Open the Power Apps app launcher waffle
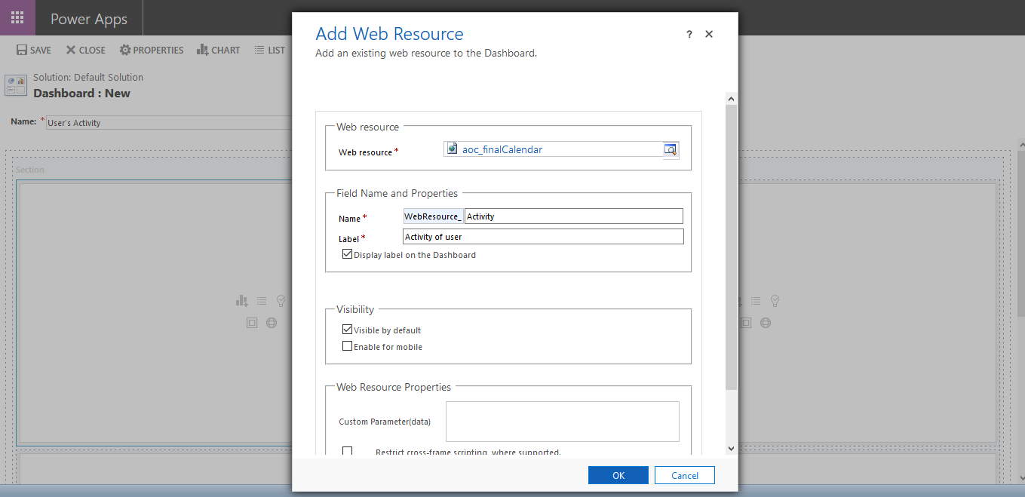Image resolution: width=1025 pixels, height=497 pixels. [17, 18]
